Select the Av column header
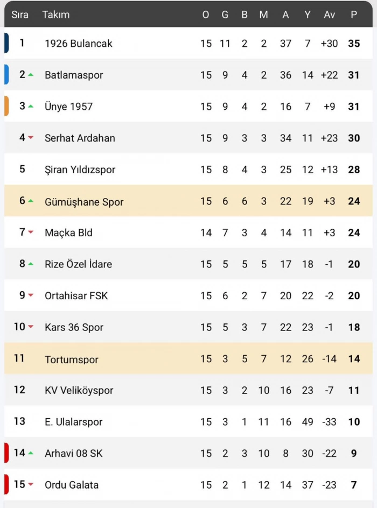The width and height of the screenshot is (377, 508). coord(330,15)
